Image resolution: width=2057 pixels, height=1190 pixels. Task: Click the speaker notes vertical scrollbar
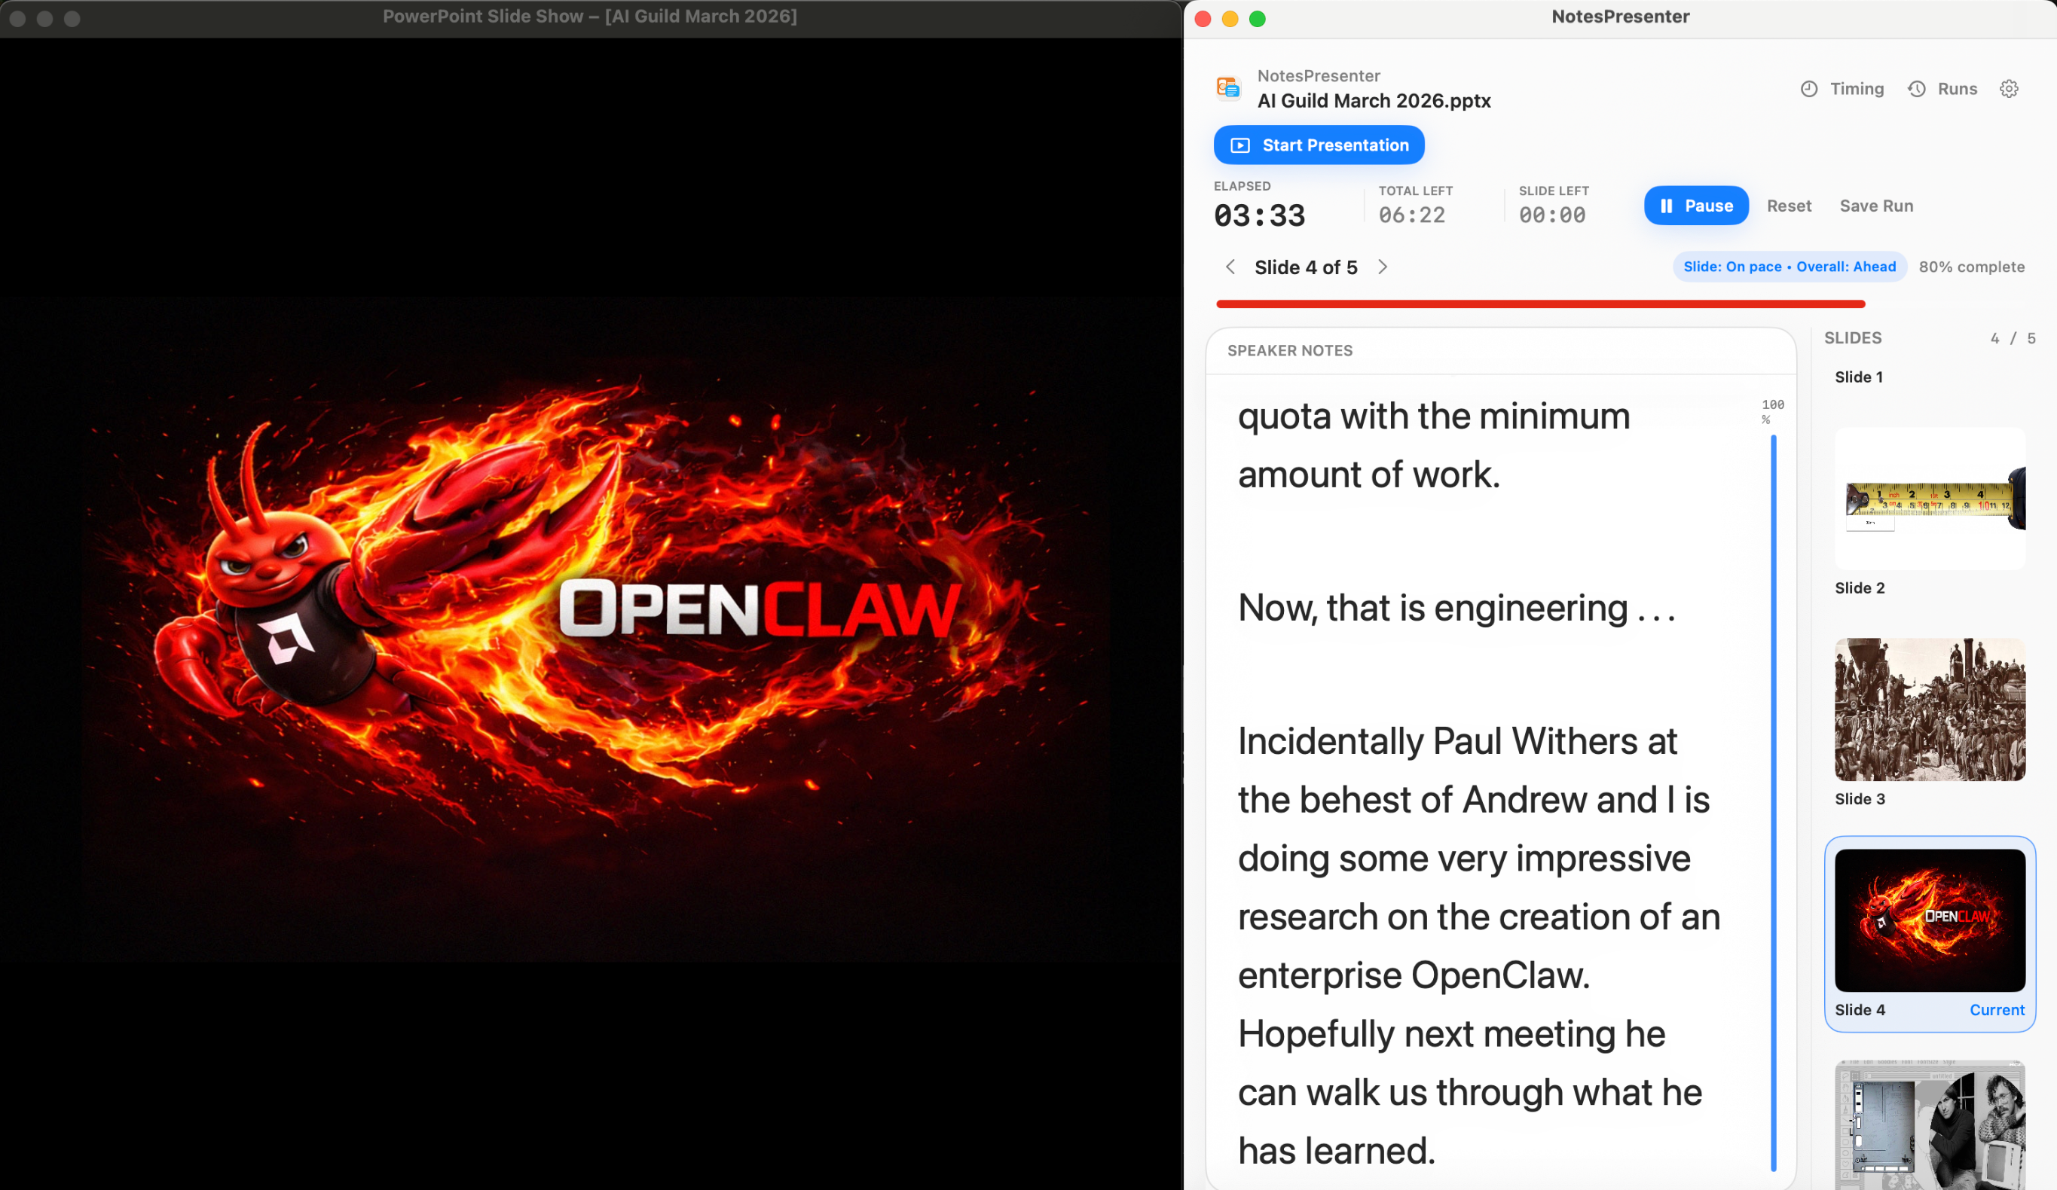click(x=1774, y=803)
